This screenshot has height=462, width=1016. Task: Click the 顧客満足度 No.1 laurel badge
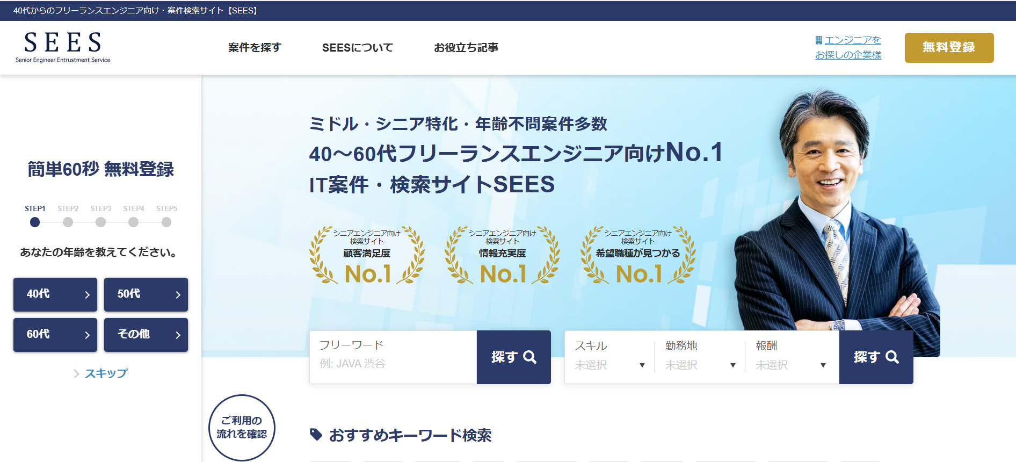coord(367,256)
